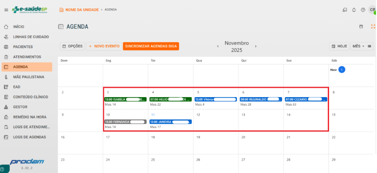Open the 07:00 HELIO event
The image size is (377, 173).
pos(171,99)
